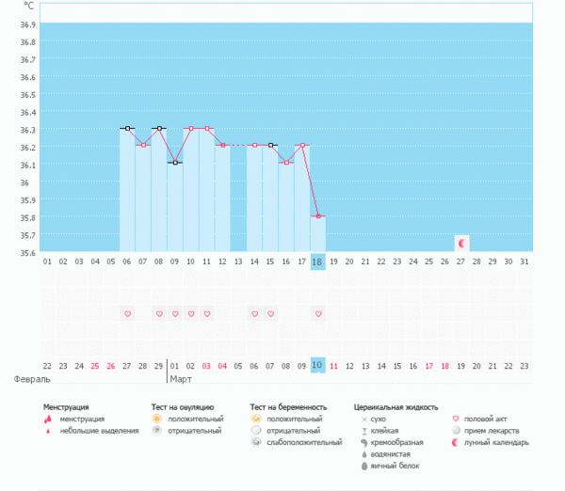Select the 35.8 temperature point on day 18
The height and width of the screenshot is (491, 565).
(318, 216)
